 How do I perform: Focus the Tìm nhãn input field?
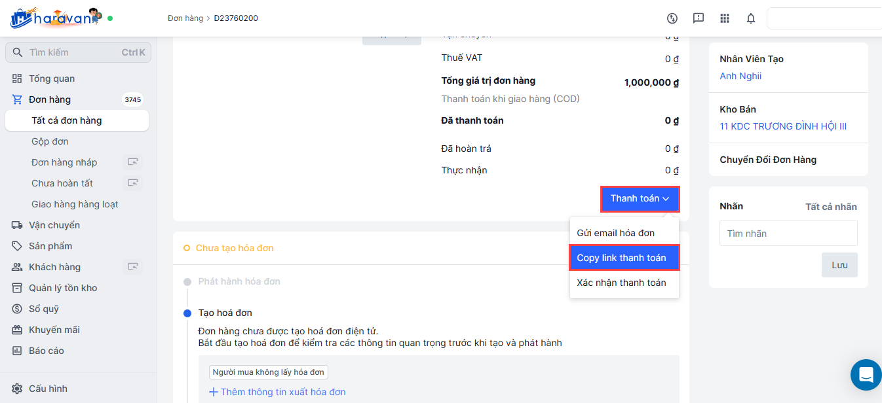coord(788,233)
